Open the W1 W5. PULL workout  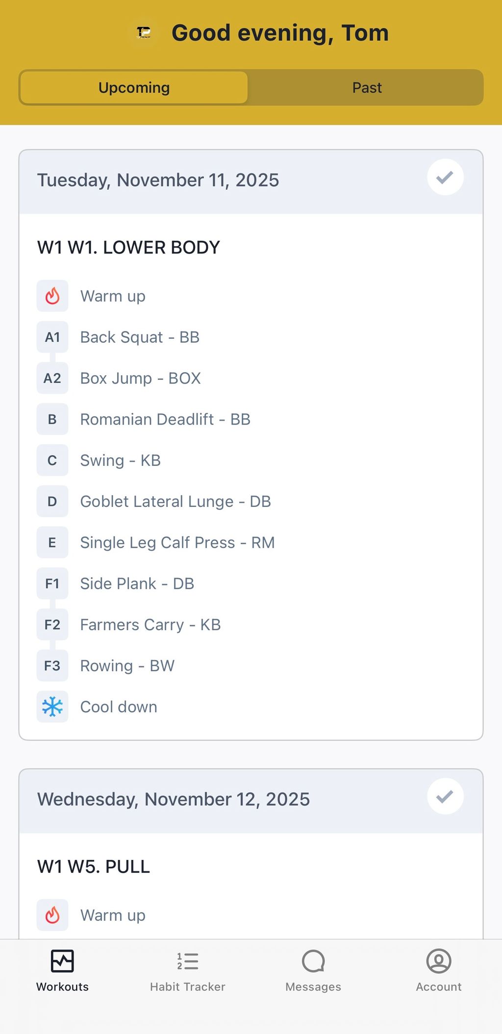(x=94, y=867)
